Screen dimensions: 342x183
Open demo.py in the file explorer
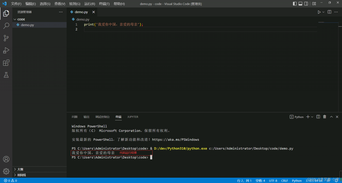pos(40,25)
